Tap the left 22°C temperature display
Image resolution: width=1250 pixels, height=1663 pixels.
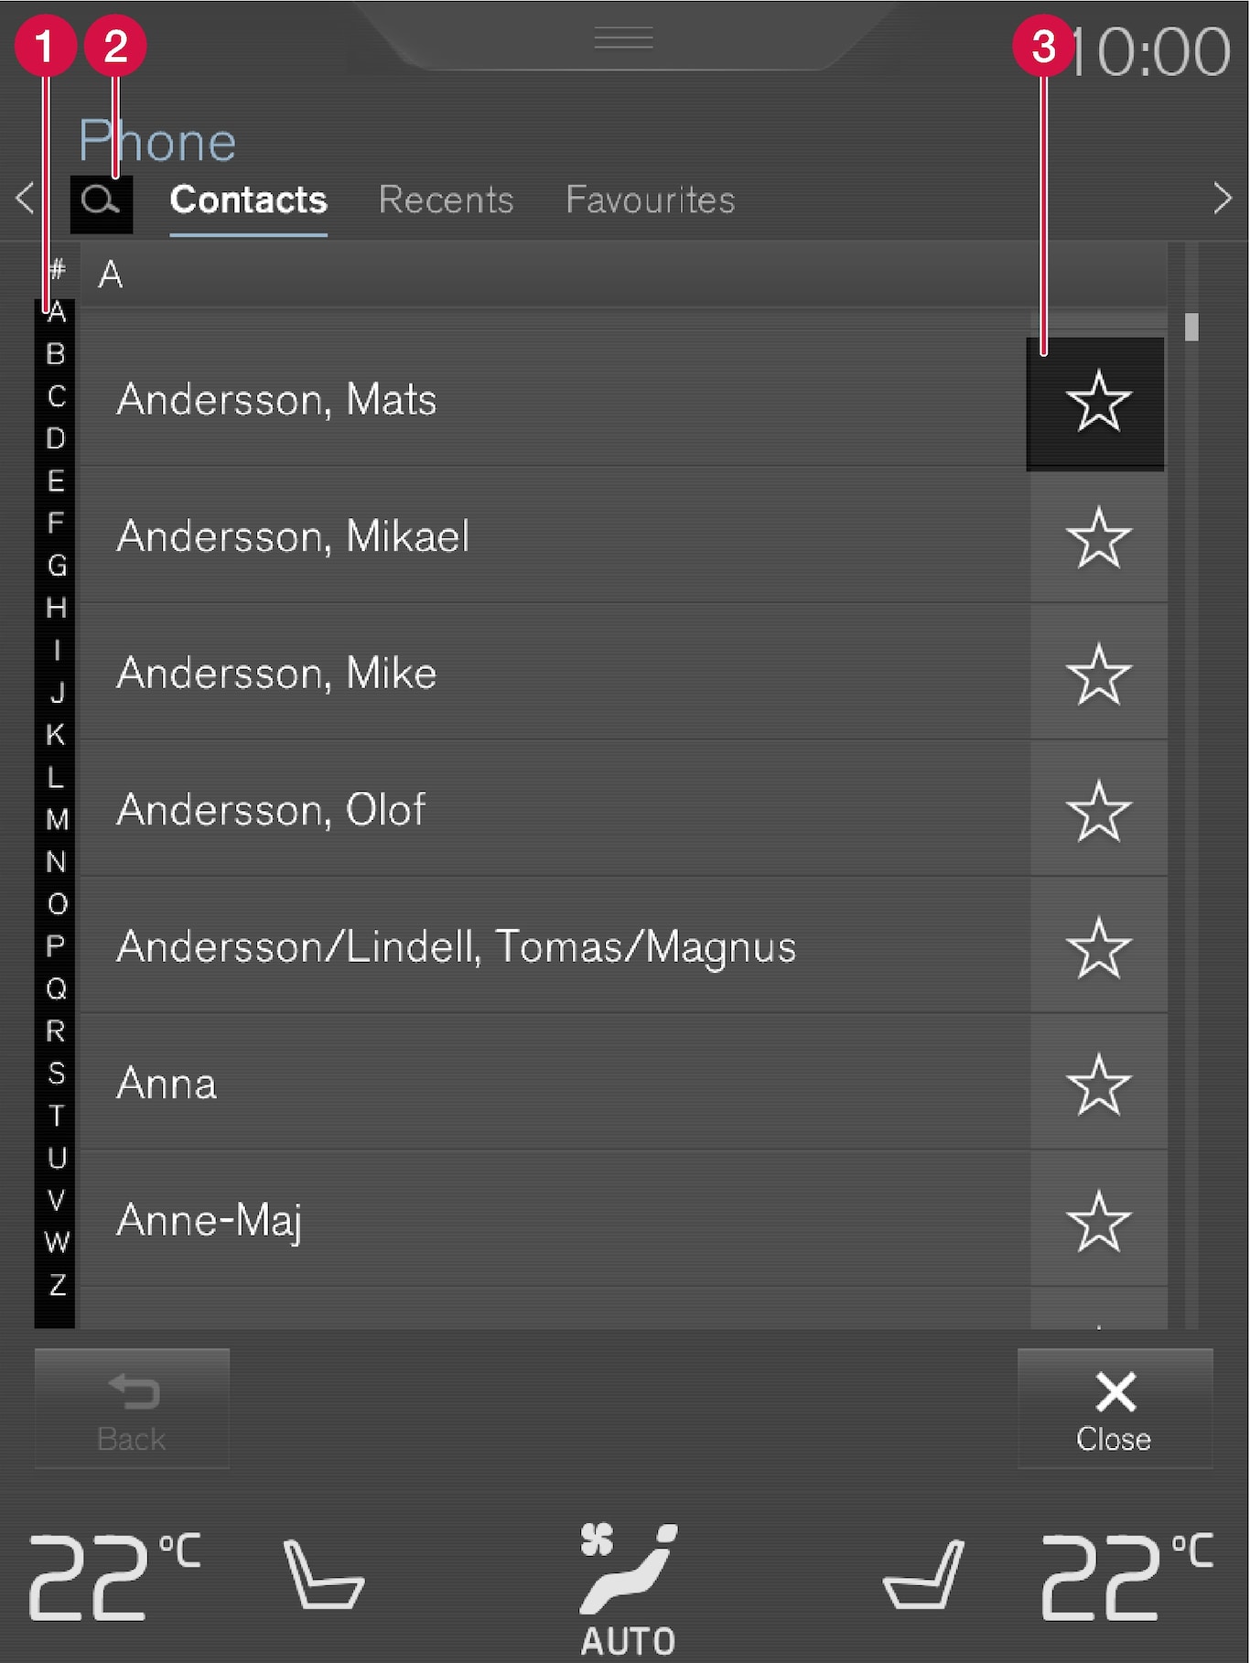(x=113, y=1574)
